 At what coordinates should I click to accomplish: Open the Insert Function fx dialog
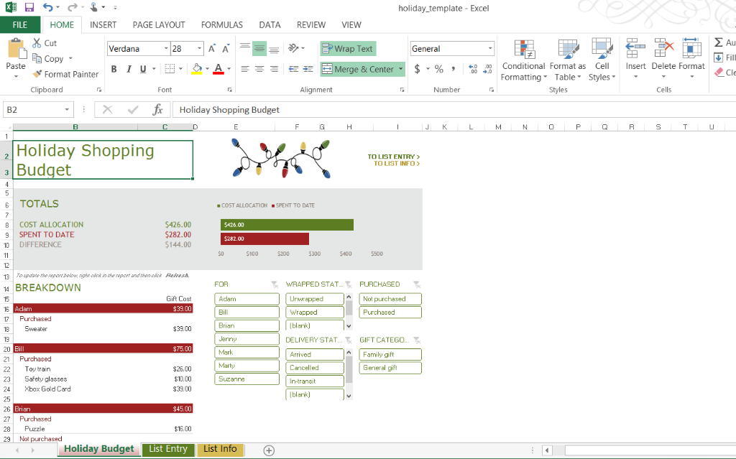[157, 110]
